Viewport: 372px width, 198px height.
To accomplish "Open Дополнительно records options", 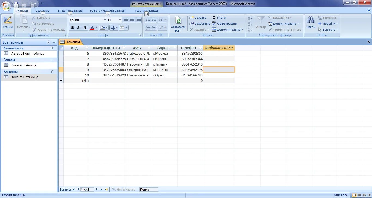I will [227, 30].
